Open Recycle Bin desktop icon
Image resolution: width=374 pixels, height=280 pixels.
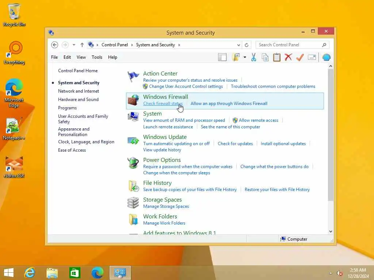pyautogui.click(x=14, y=15)
